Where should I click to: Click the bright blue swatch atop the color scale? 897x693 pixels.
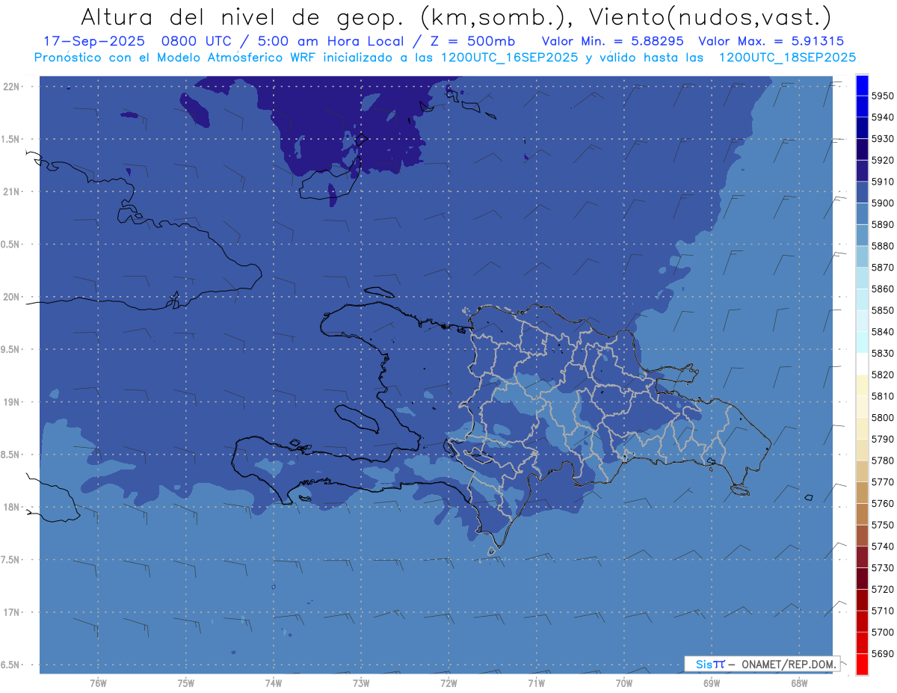(x=861, y=84)
